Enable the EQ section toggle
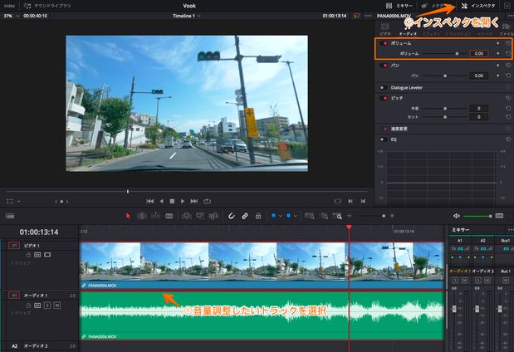The image size is (514, 352). click(x=383, y=139)
